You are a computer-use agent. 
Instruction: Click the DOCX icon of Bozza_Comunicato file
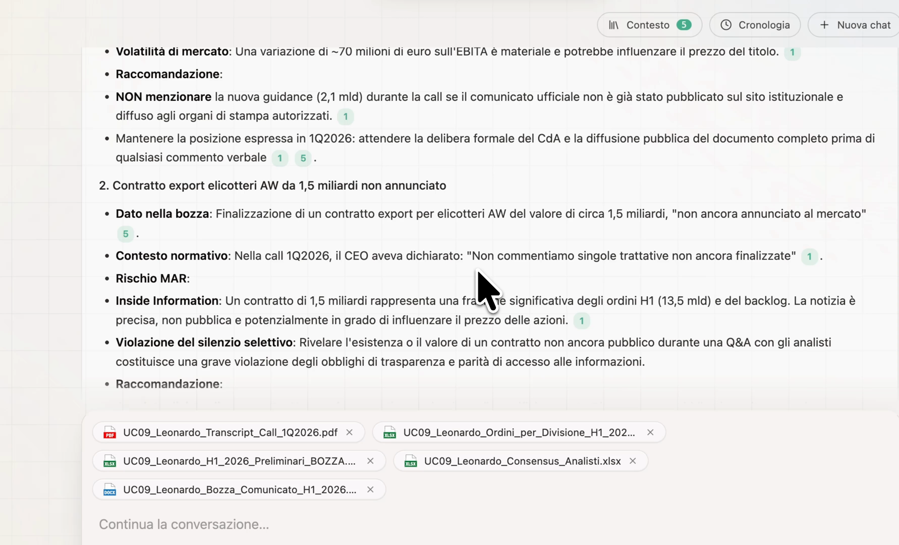(x=109, y=489)
